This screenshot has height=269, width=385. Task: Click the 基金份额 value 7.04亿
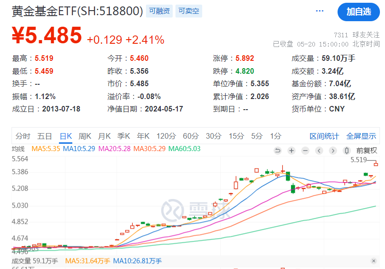340,83
